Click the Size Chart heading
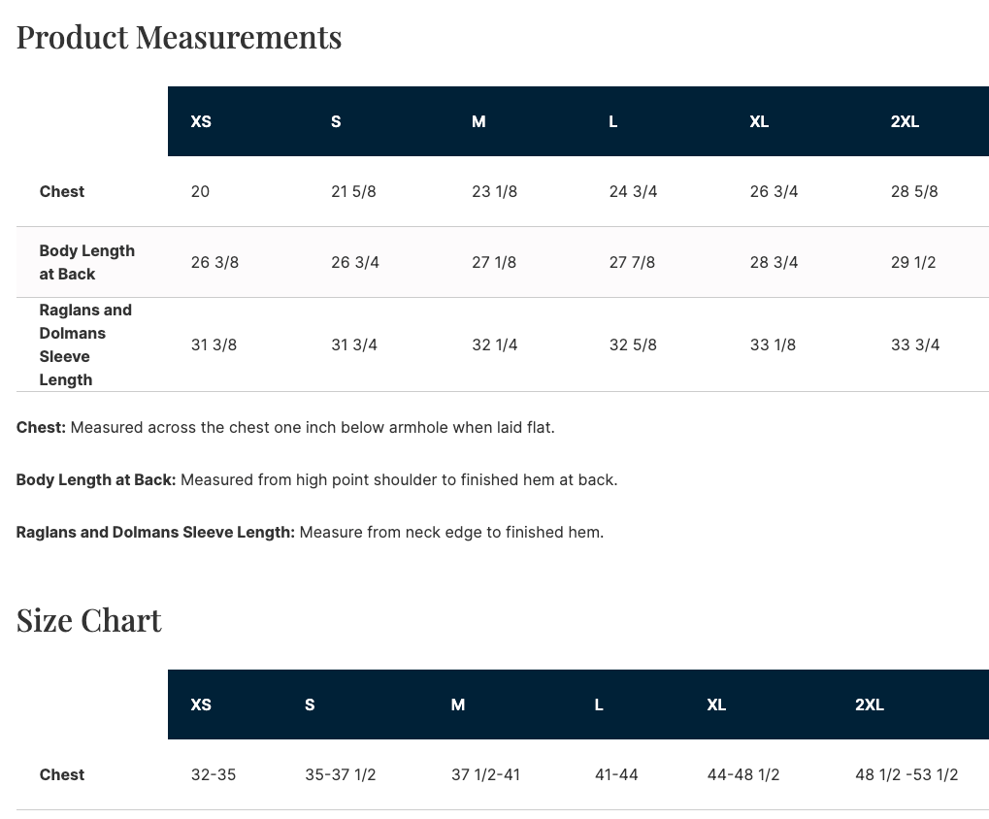 click(x=89, y=620)
